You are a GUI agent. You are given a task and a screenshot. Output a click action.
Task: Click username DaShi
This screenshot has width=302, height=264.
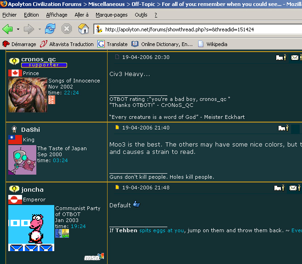30,130
